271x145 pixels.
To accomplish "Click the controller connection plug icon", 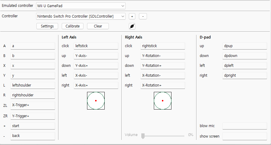I will tap(132, 26).
